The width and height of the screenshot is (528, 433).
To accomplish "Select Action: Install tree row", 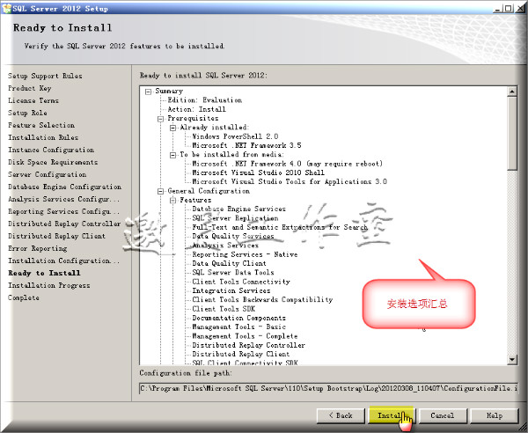I will 196,109.
